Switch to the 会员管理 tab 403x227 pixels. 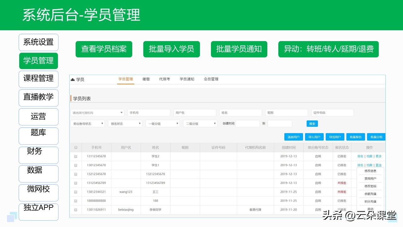point(211,79)
